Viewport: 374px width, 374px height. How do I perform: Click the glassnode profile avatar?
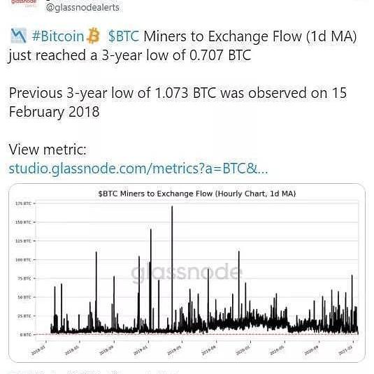point(24,3)
